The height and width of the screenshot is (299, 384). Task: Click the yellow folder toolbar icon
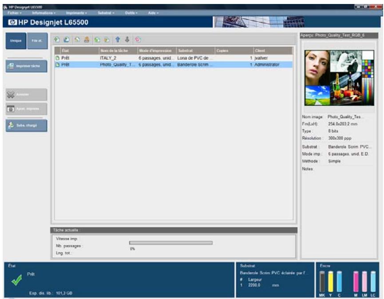pos(107,40)
